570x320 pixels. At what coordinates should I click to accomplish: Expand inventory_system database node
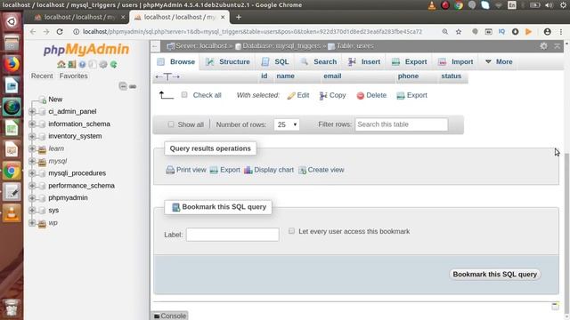coord(32,136)
